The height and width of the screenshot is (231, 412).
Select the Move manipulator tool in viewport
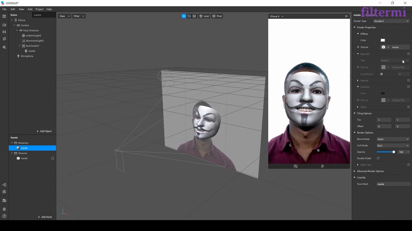coord(183,16)
